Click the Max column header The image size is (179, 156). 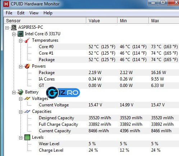click(164, 20)
